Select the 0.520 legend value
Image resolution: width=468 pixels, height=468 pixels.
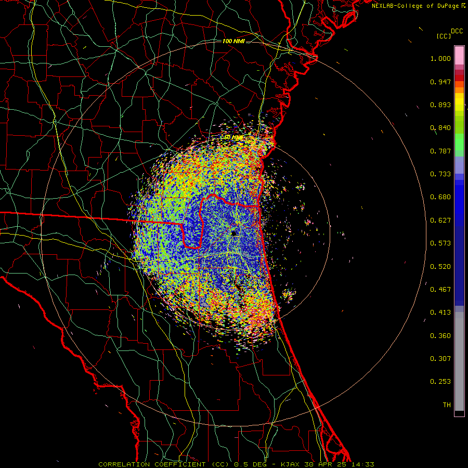[x=440, y=267]
